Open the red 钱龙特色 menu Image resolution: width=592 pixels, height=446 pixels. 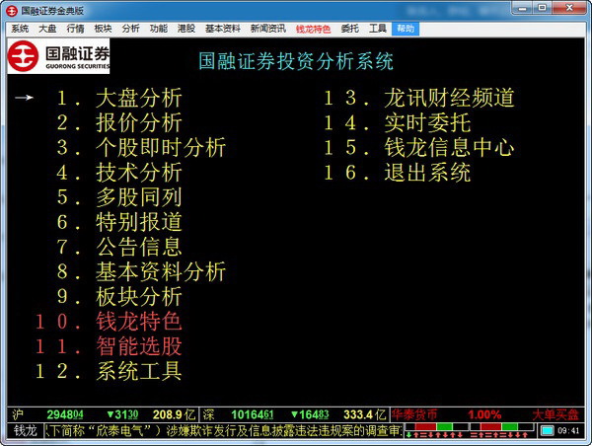click(x=313, y=29)
